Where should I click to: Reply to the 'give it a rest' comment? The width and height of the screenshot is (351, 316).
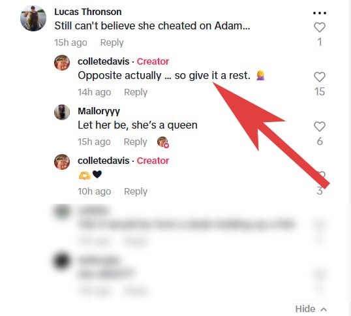136,92
